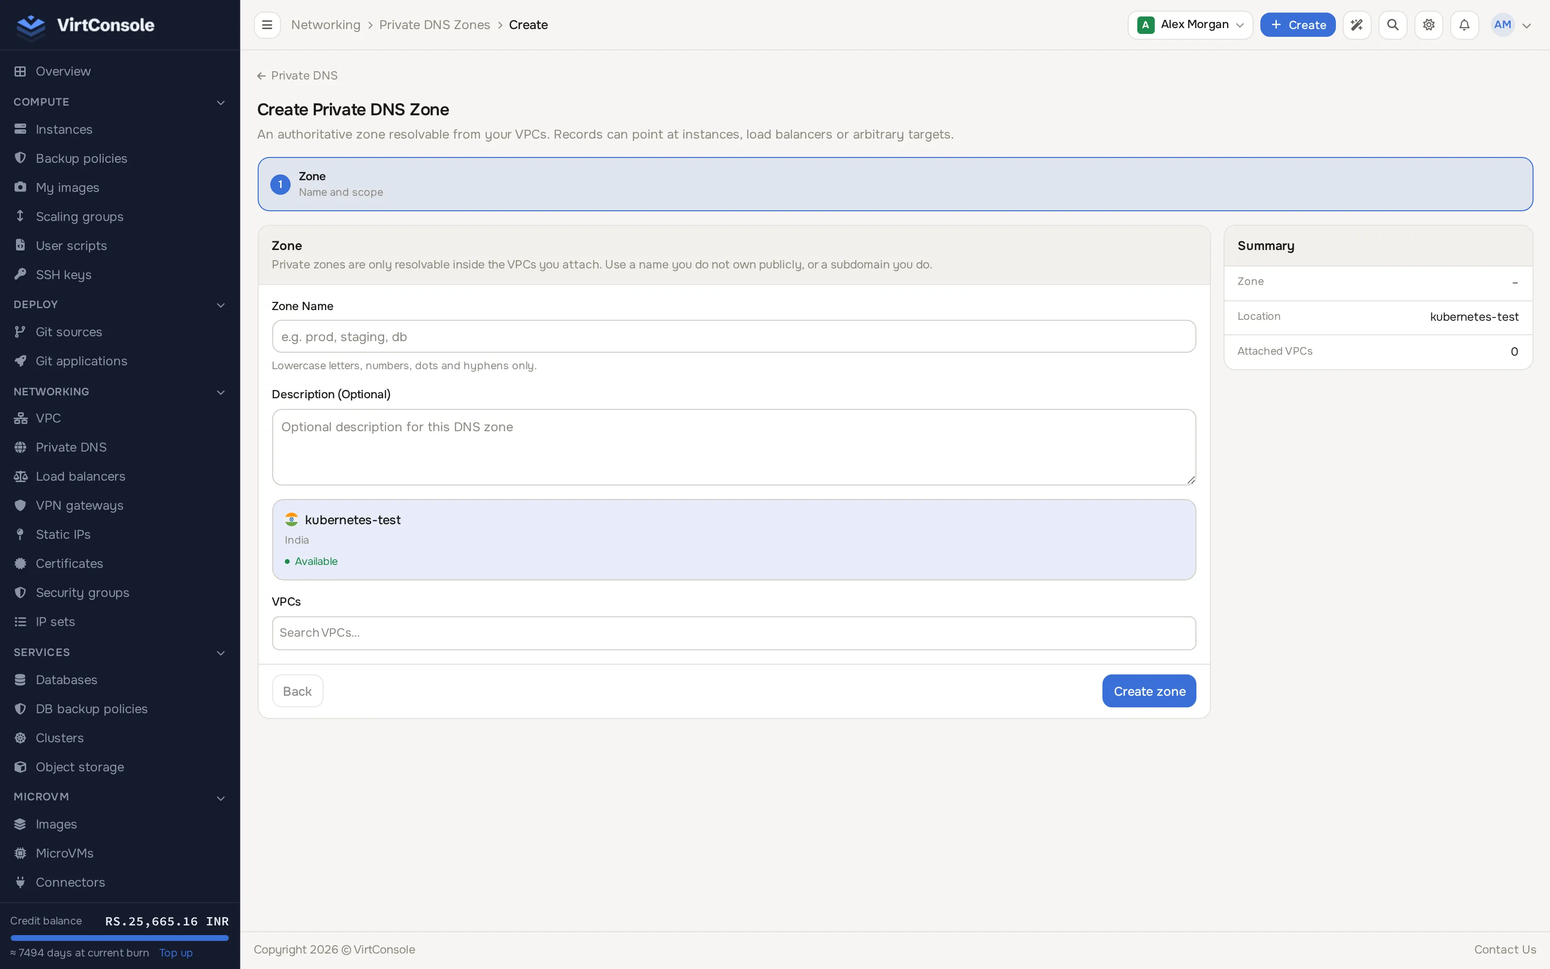
Task: Click the Load balancers scale icon
Action: [20, 476]
